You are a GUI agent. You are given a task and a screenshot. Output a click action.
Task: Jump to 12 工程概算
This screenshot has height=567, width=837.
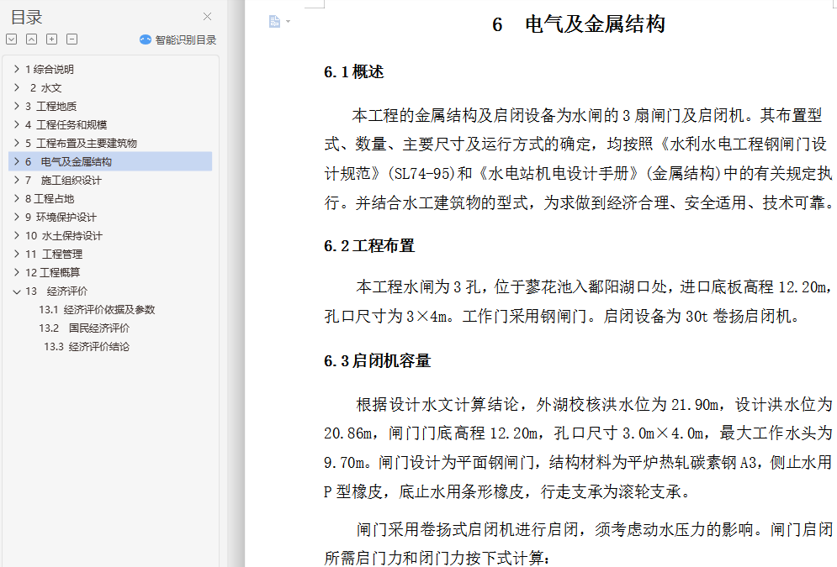52,273
